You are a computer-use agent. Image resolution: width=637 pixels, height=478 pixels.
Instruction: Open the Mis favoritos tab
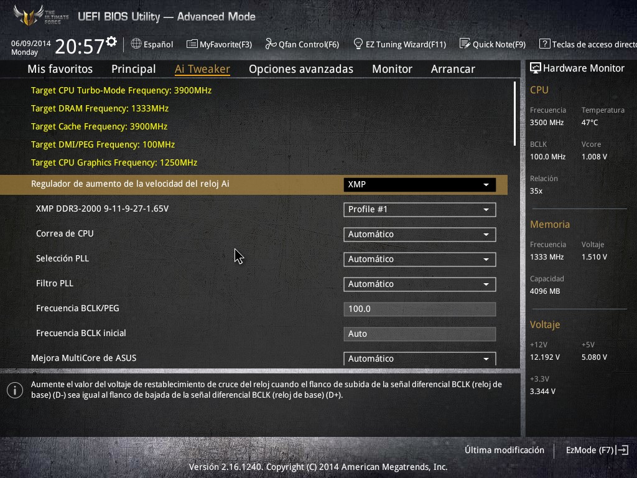(x=60, y=69)
